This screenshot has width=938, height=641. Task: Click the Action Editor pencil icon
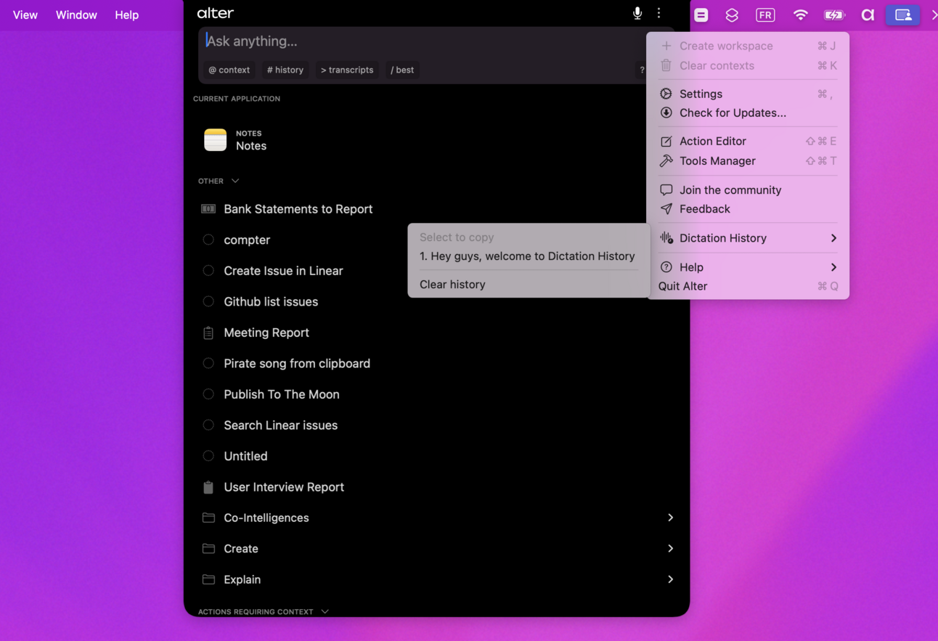click(x=666, y=142)
